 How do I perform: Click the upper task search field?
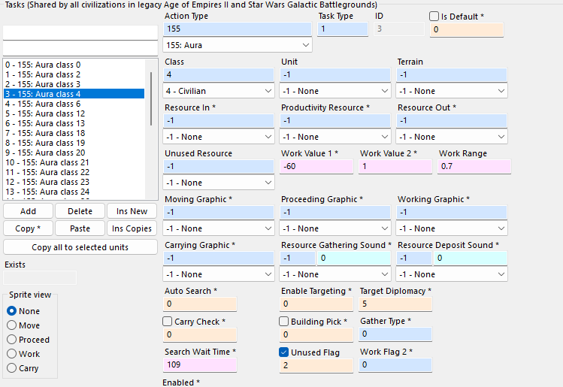pos(80,32)
